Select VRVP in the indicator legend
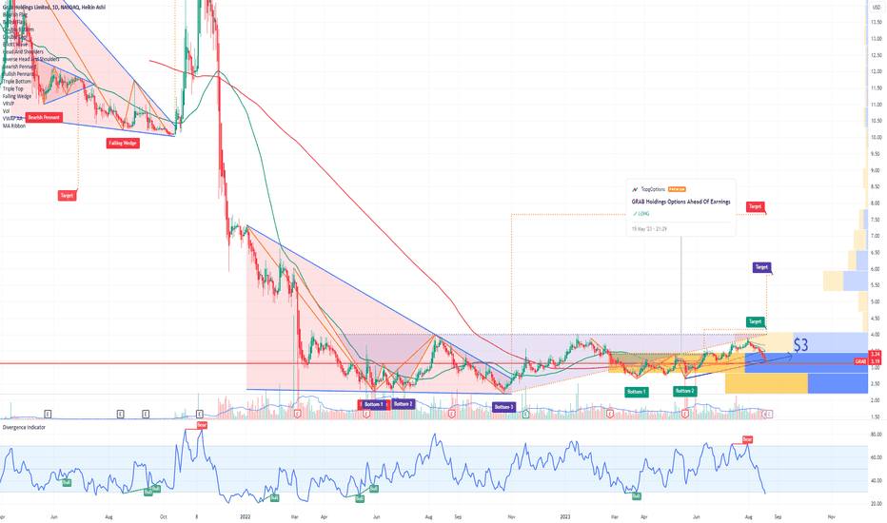887x523 pixels. (9, 104)
